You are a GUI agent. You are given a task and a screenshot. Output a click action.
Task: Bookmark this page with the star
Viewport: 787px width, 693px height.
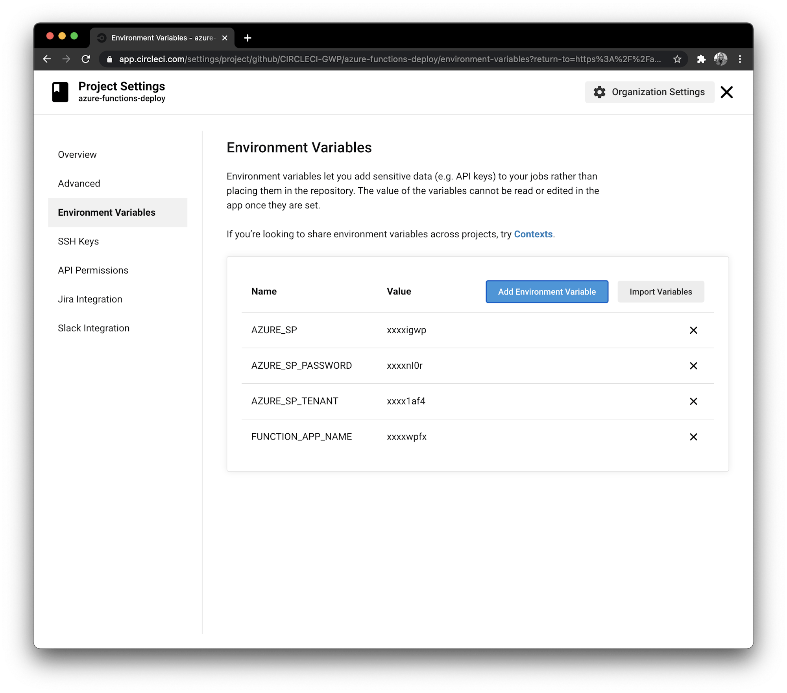coord(678,59)
